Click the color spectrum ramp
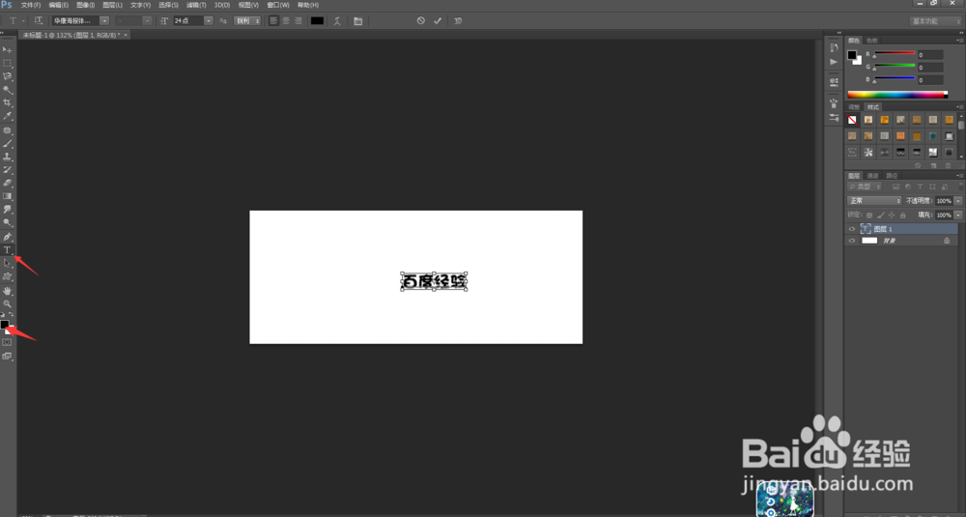 [x=897, y=95]
